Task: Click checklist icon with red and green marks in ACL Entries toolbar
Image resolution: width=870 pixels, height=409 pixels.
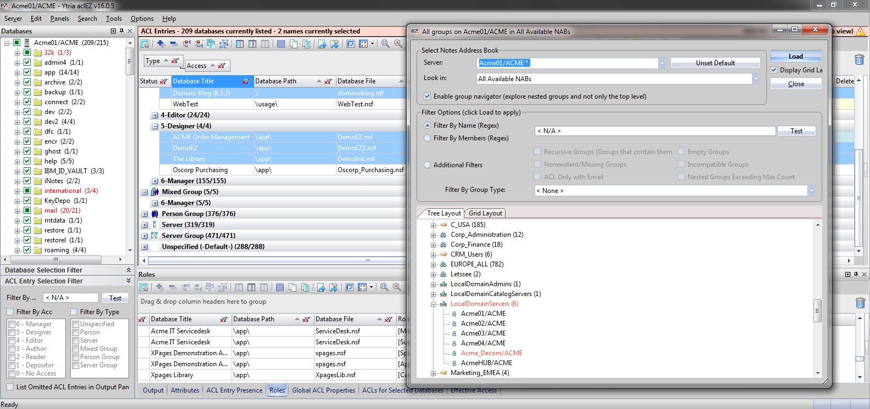Action: tap(363, 44)
